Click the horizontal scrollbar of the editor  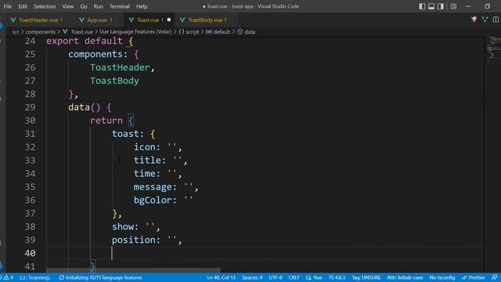(x=133, y=270)
